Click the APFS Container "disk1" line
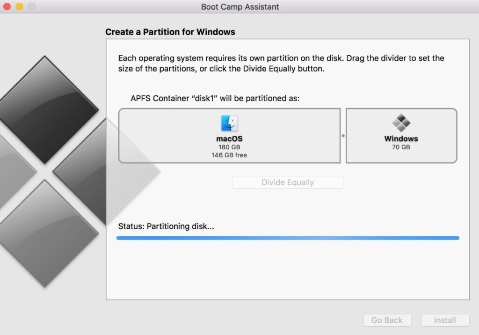This screenshot has width=479, height=335. coord(215,98)
